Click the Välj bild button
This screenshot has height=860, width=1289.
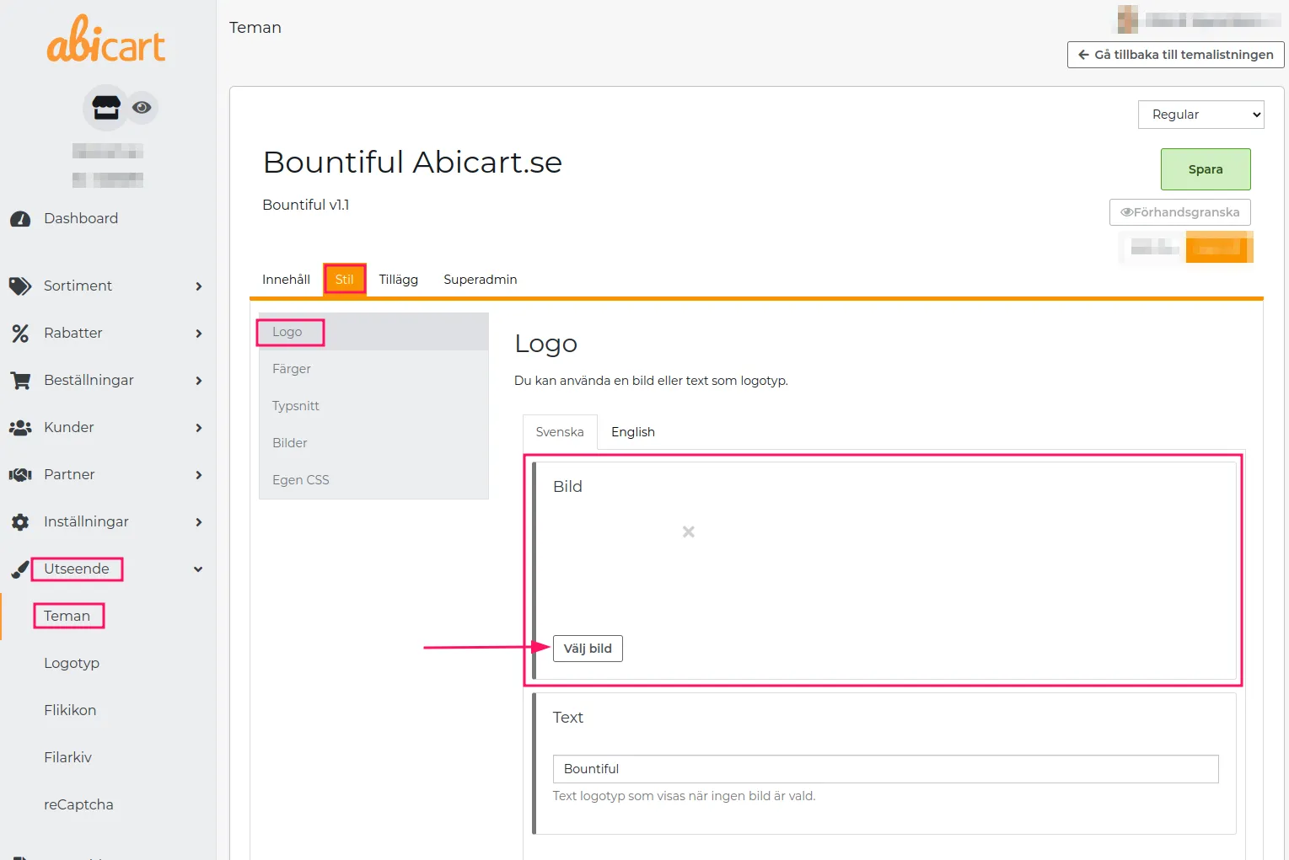click(x=588, y=649)
